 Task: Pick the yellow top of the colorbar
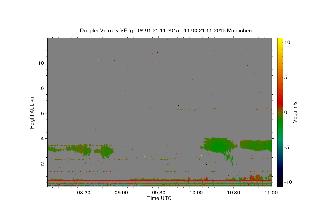click(280, 41)
